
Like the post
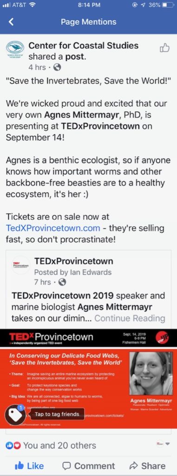click(x=29, y=466)
